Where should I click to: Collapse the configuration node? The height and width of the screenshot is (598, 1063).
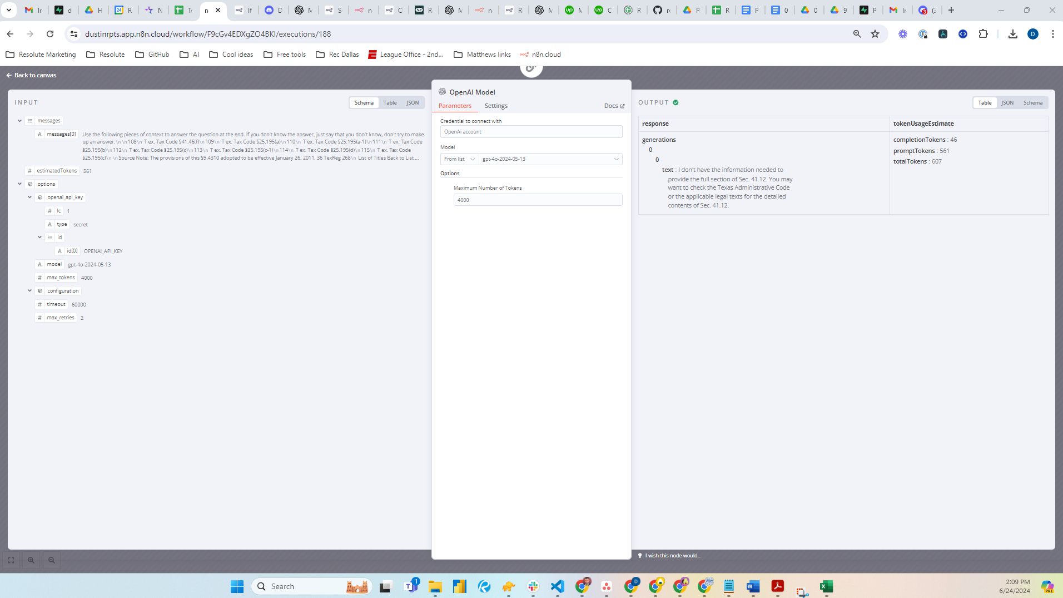point(30,291)
